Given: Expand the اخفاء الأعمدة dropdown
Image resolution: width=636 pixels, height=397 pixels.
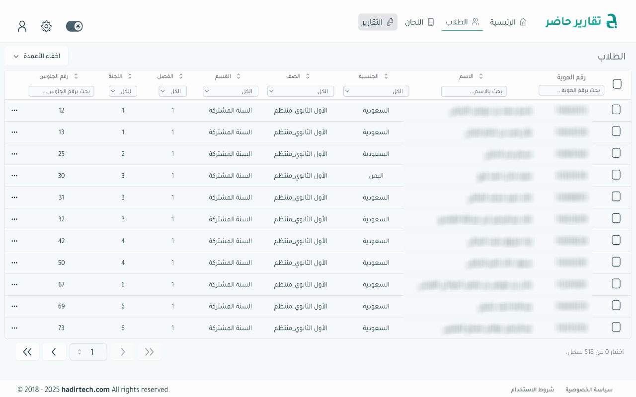Looking at the screenshot, I should (x=36, y=56).
